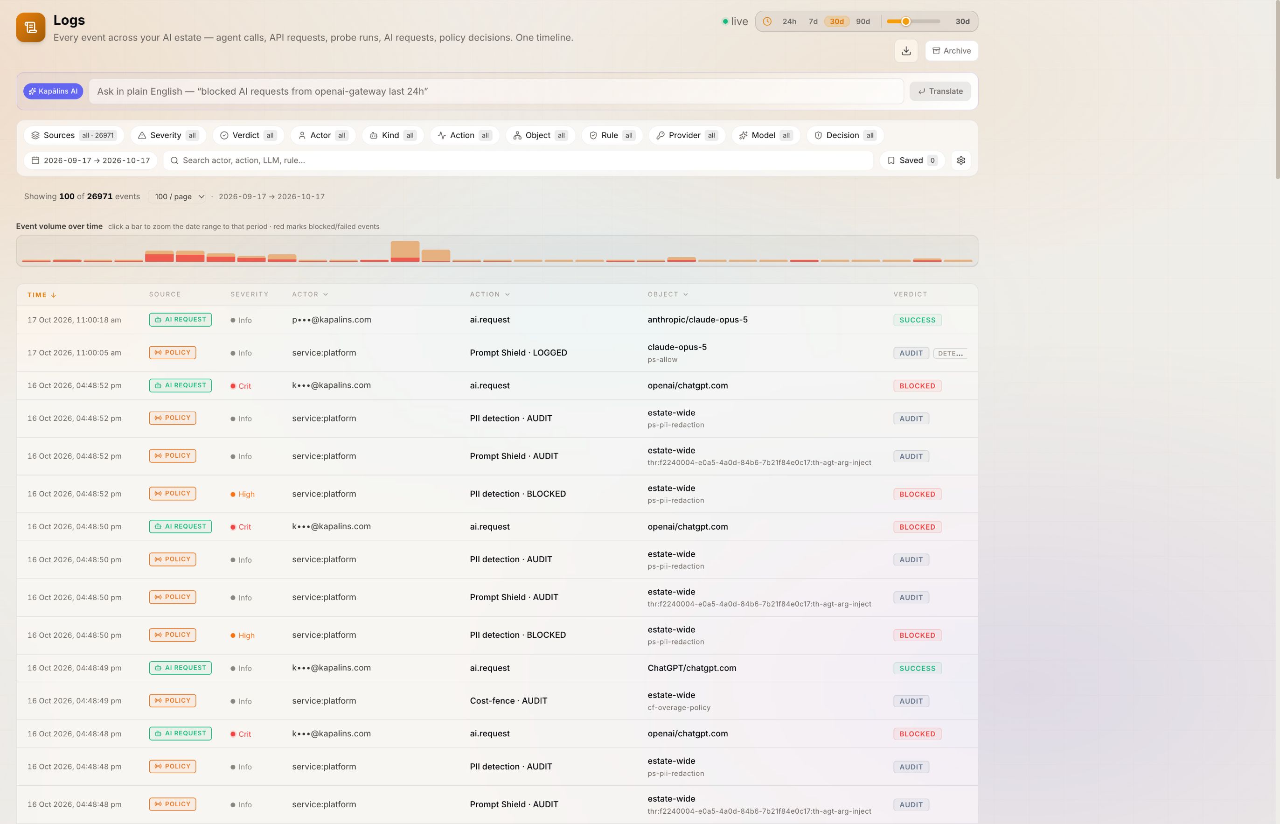The height and width of the screenshot is (824, 1280).
Task: Click the shield icon on Rule filter
Action: [x=593, y=135]
